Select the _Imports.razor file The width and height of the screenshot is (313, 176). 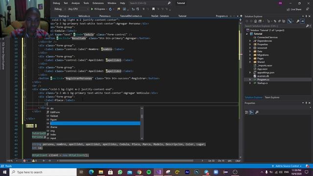(x=265, y=66)
